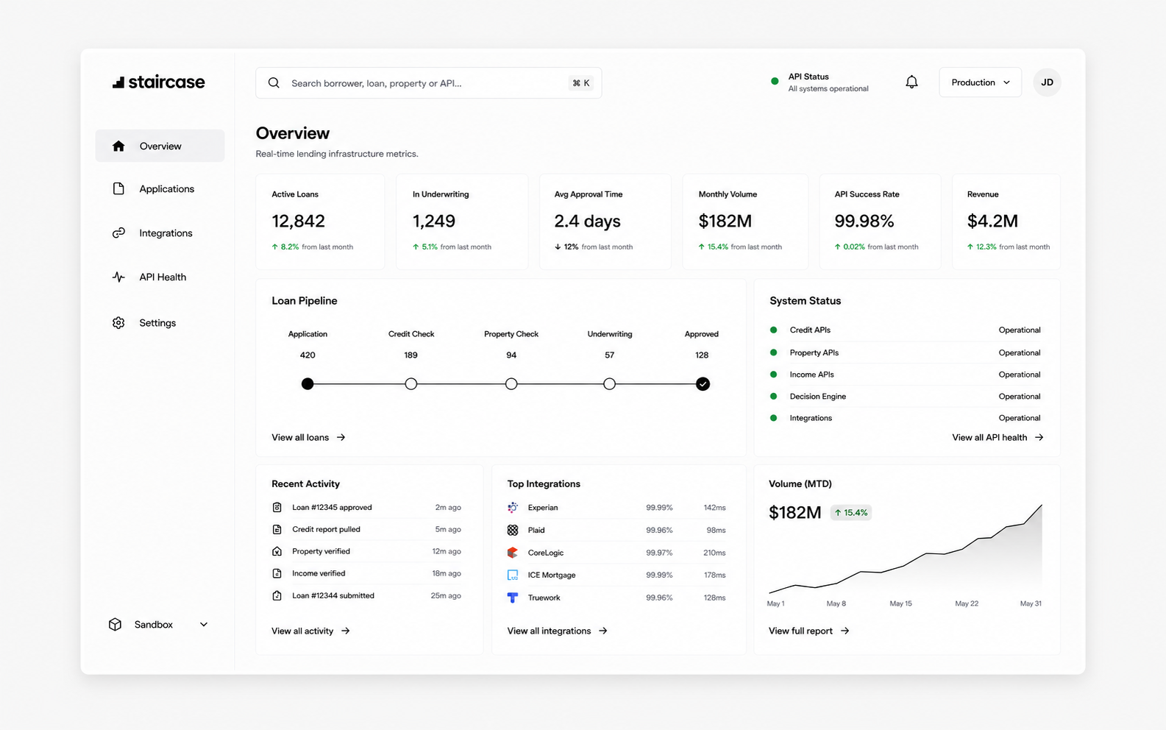Select the Application pipeline stage node
1166x730 pixels.
308,383
